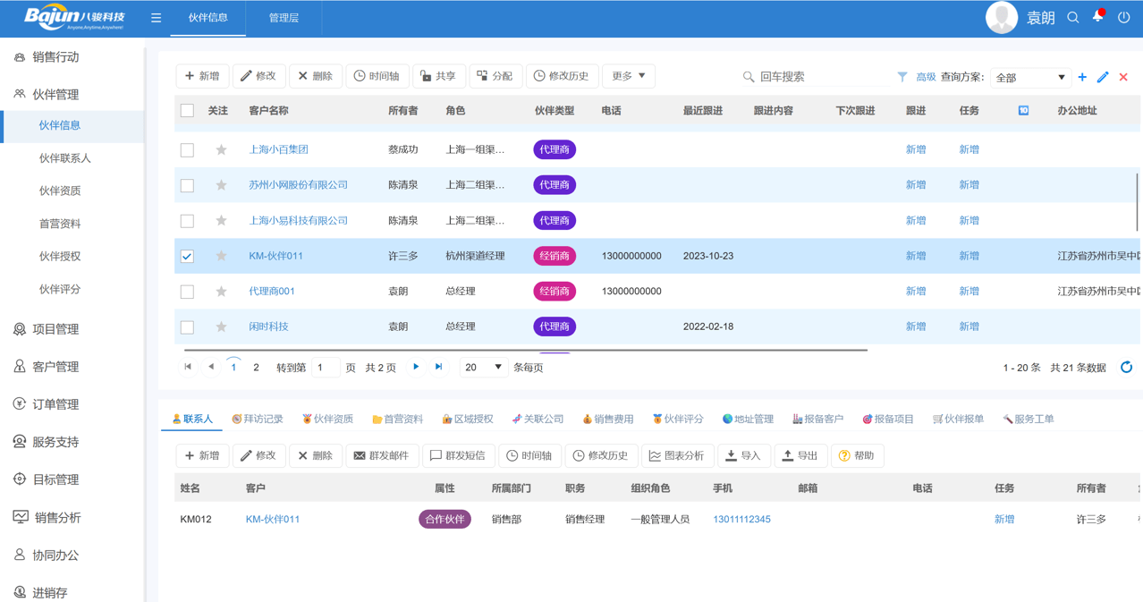Click the refresh icon near record count
Screen dimensions: 1143x602
click(x=1126, y=367)
